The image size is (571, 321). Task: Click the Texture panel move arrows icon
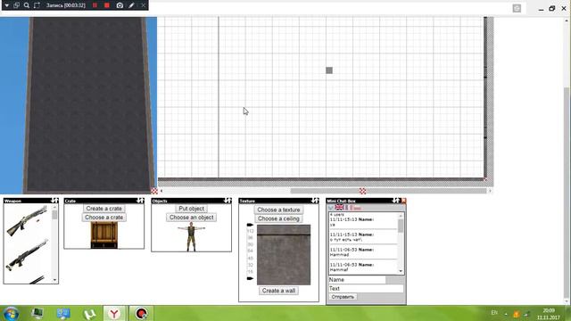pyautogui.click(x=315, y=201)
